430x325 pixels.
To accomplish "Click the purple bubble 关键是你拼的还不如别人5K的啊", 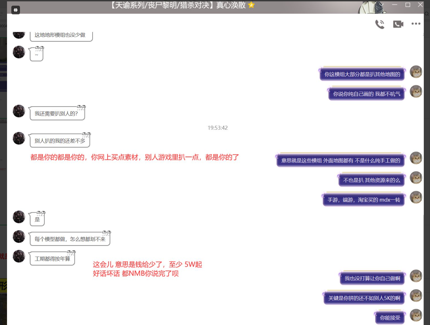I will coord(364,298).
